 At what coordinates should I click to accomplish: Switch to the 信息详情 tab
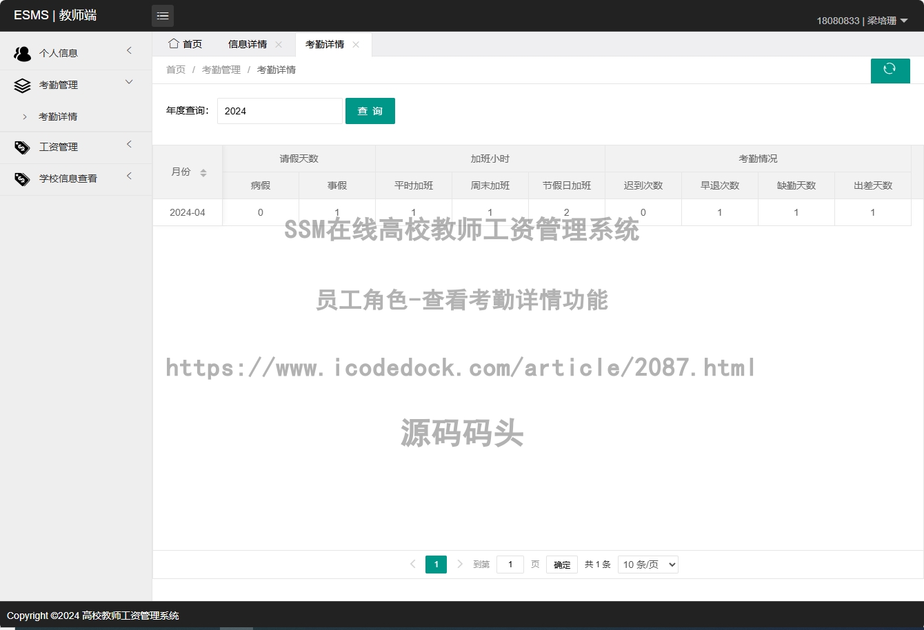[248, 44]
